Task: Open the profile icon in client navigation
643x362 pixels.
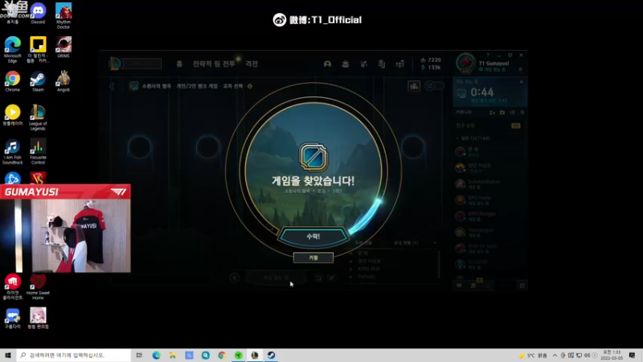Action: [327, 64]
